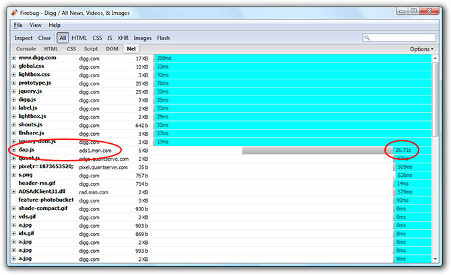
Task: Filter requests by Flash
Action: pyautogui.click(x=163, y=38)
